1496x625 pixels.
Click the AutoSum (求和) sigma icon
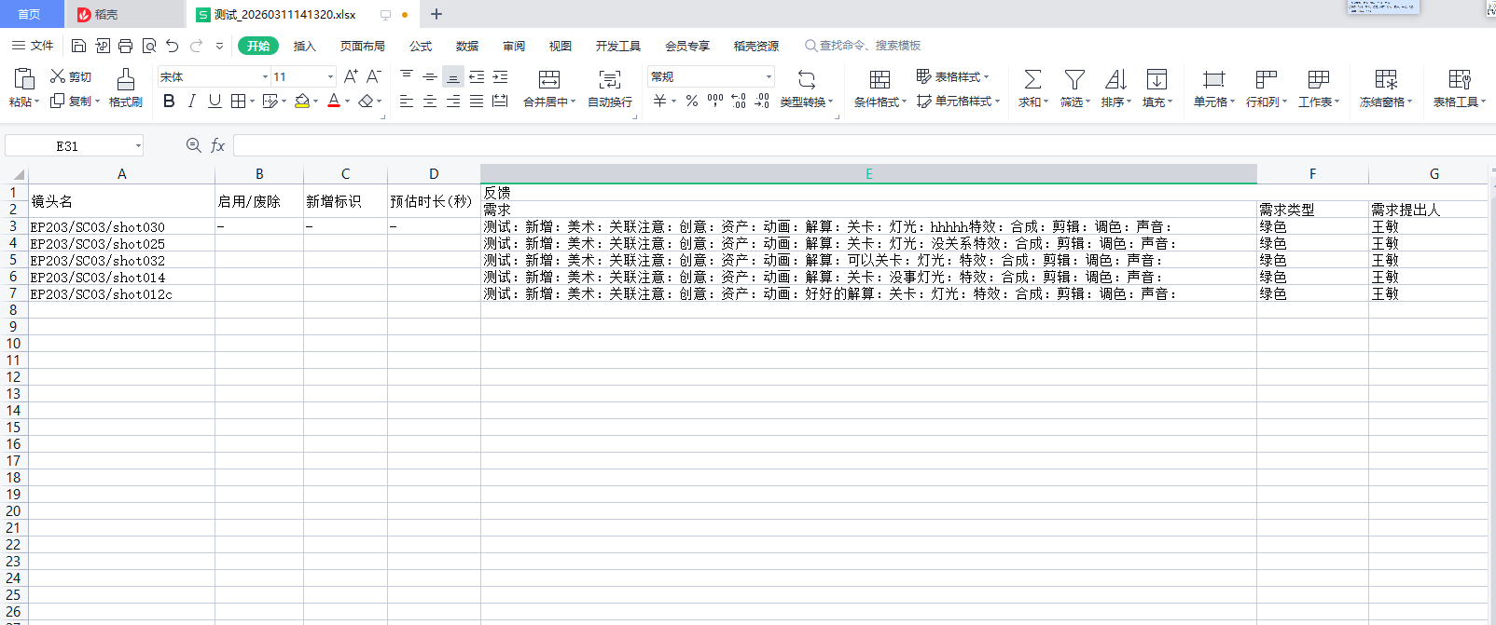click(1032, 80)
